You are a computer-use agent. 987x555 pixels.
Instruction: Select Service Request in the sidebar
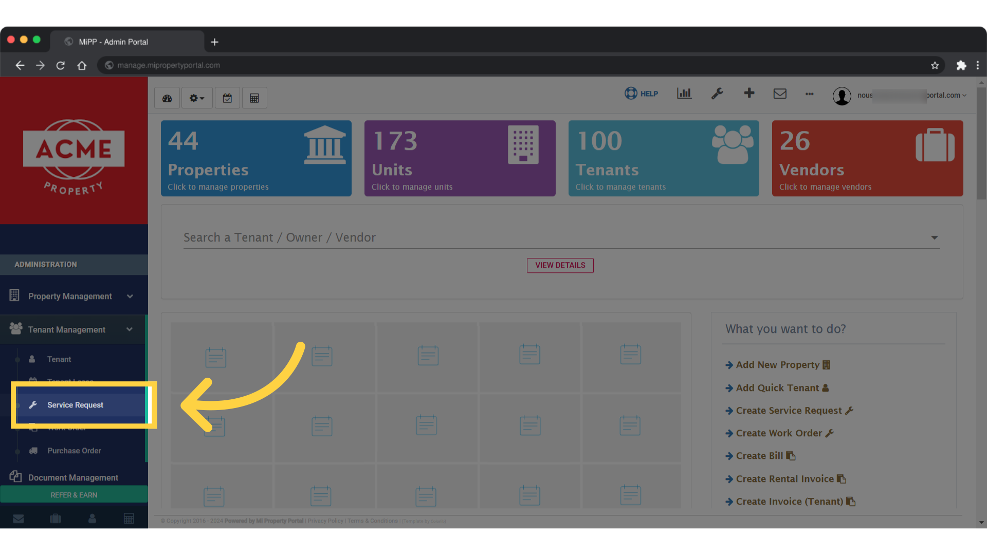click(x=75, y=405)
